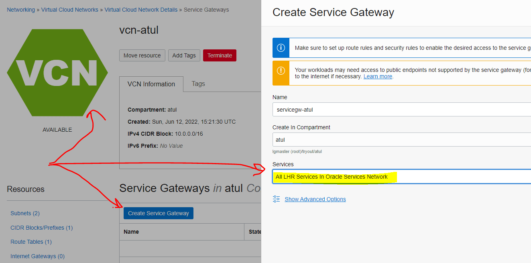
Task: Open the Networking breadcrumb link
Action: [x=21, y=10]
